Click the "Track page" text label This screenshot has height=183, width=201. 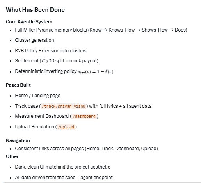point(27,106)
